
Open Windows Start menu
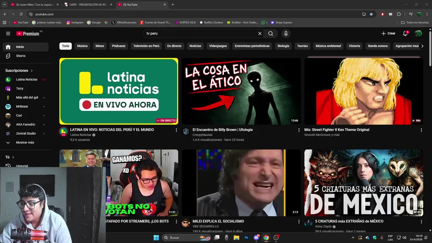coord(156,238)
